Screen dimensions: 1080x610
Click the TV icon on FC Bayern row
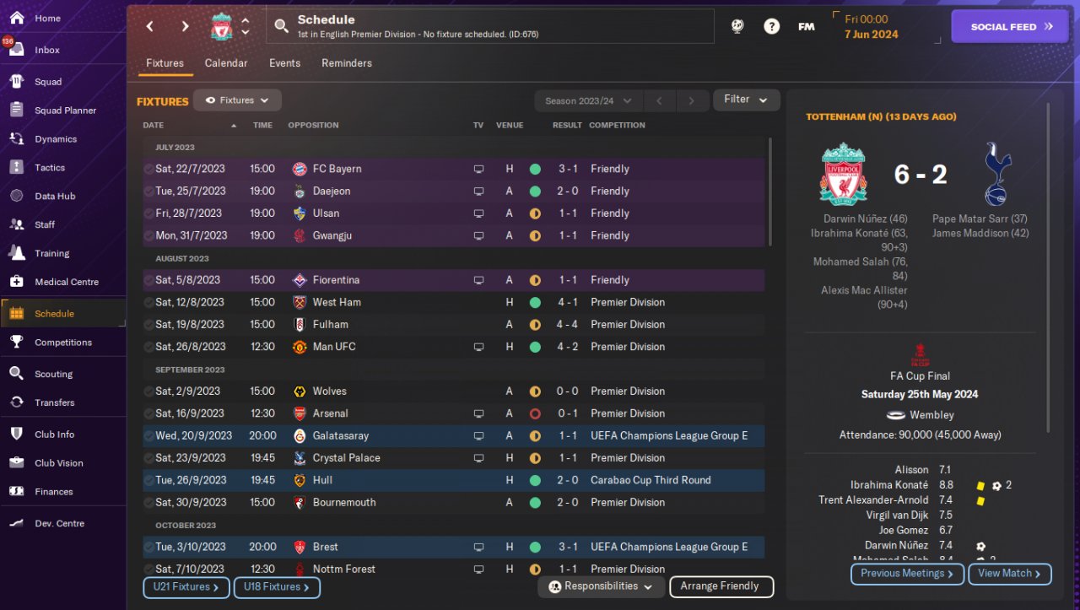tap(478, 169)
